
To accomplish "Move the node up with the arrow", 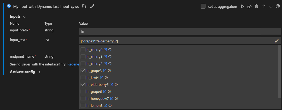I will coord(264,6).
